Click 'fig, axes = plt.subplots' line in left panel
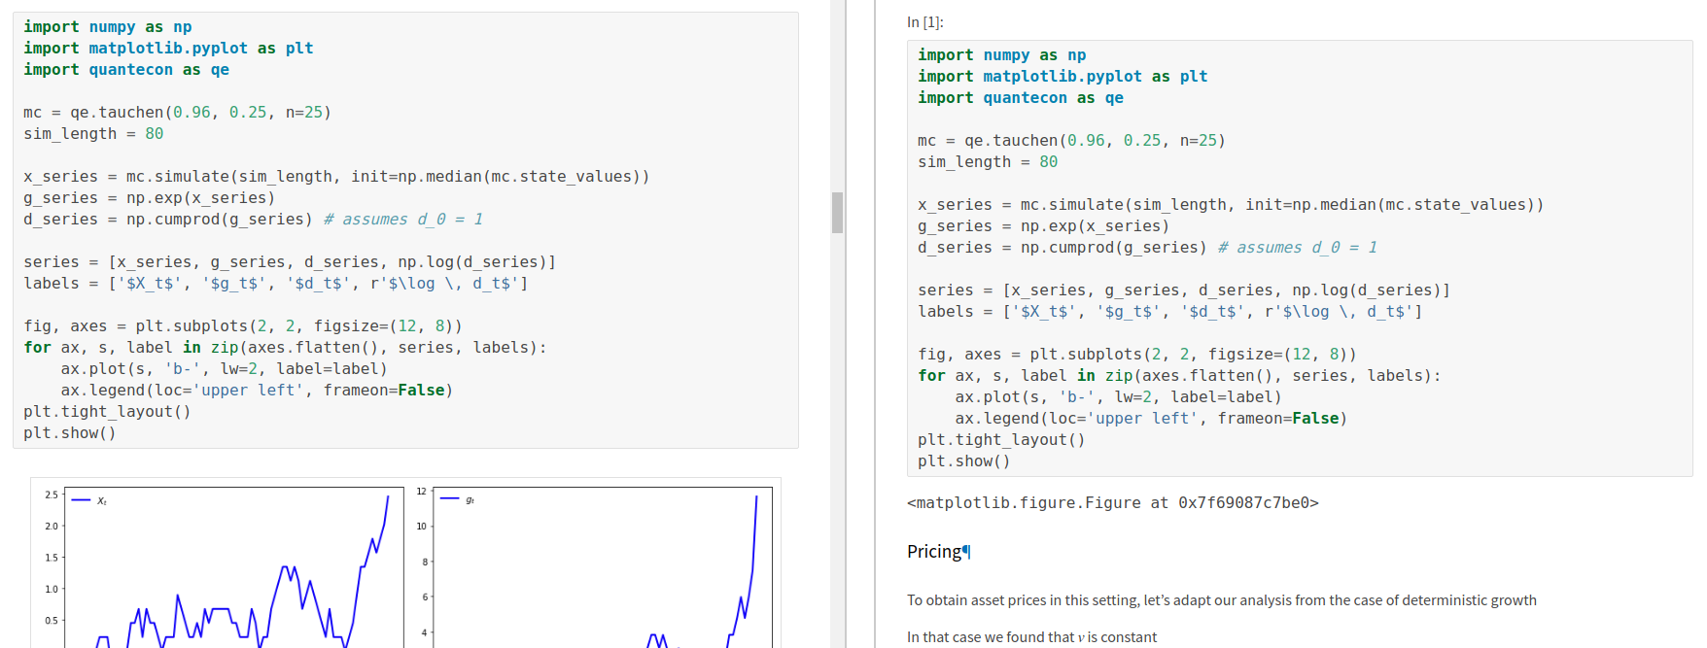This screenshot has height=648, width=1707. click(x=243, y=326)
